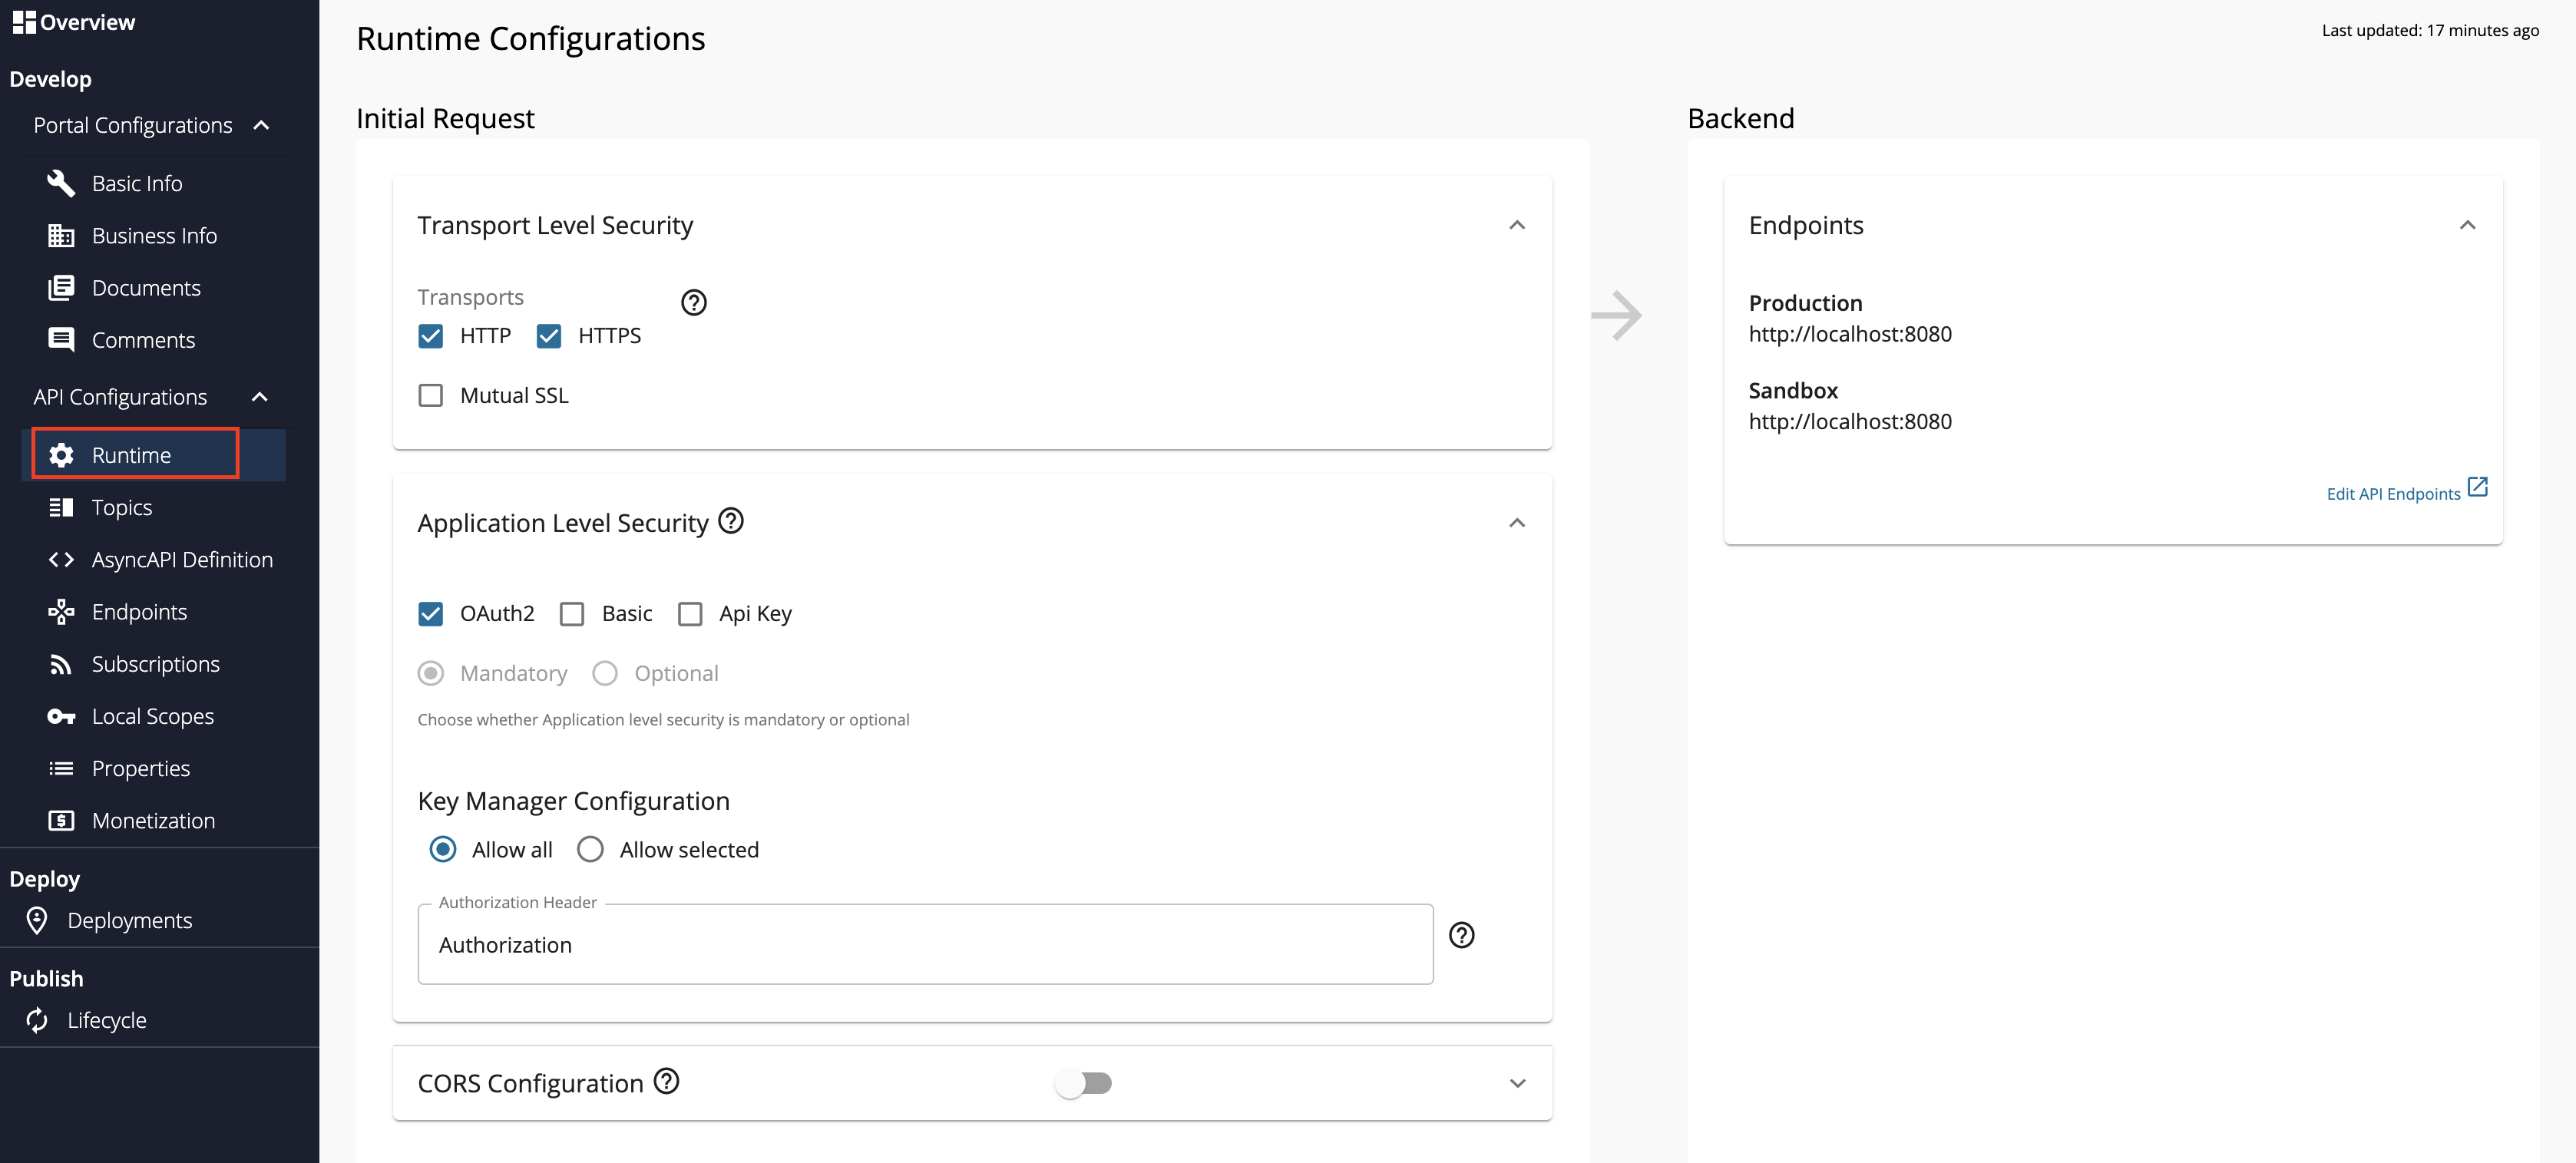
Task: Collapse the Transport Level Security section
Action: [x=1517, y=225]
